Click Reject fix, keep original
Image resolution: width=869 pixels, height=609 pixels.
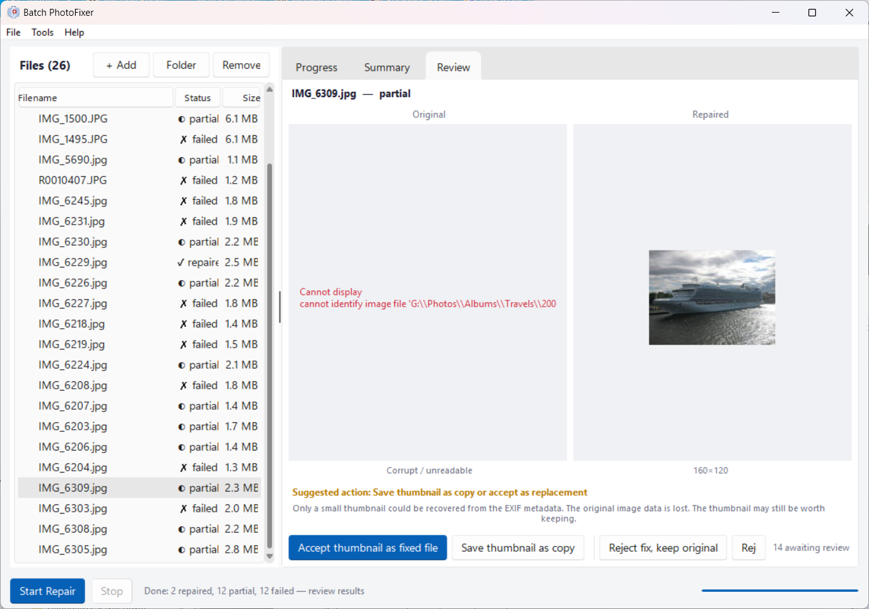point(663,547)
